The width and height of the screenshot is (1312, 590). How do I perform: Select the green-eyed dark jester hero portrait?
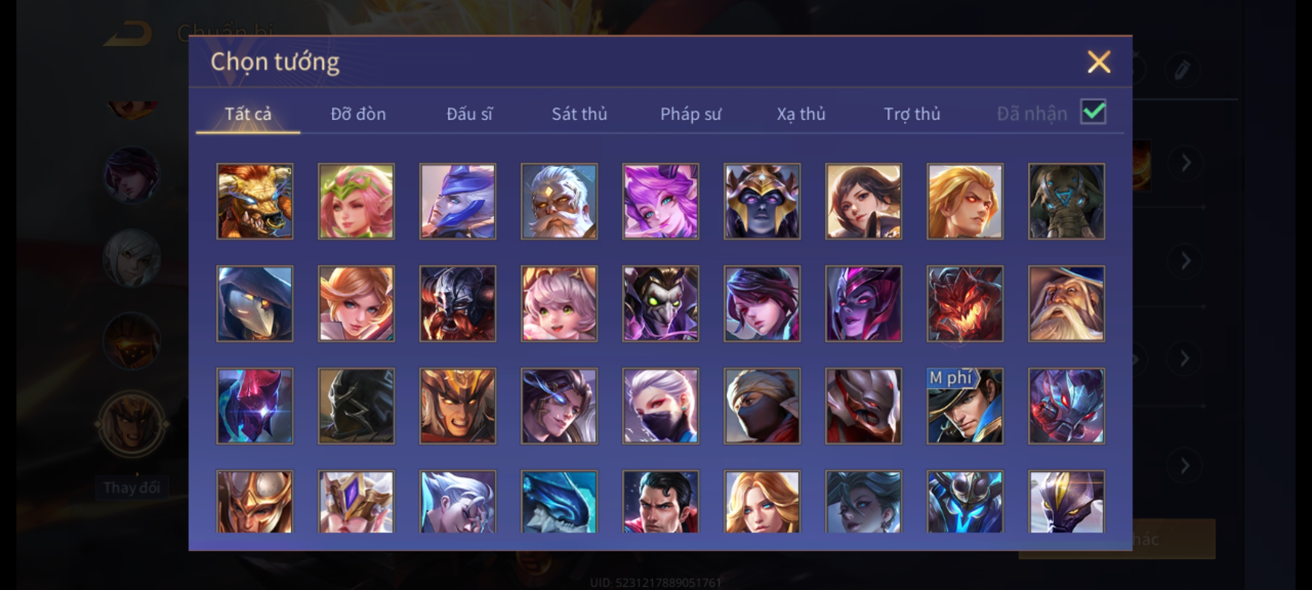(x=660, y=304)
